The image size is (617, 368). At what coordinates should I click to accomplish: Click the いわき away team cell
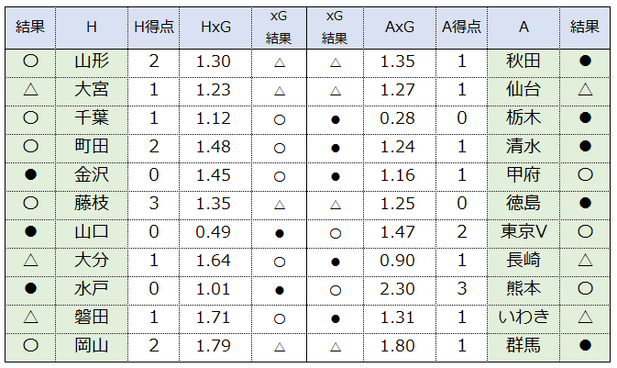point(523,318)
